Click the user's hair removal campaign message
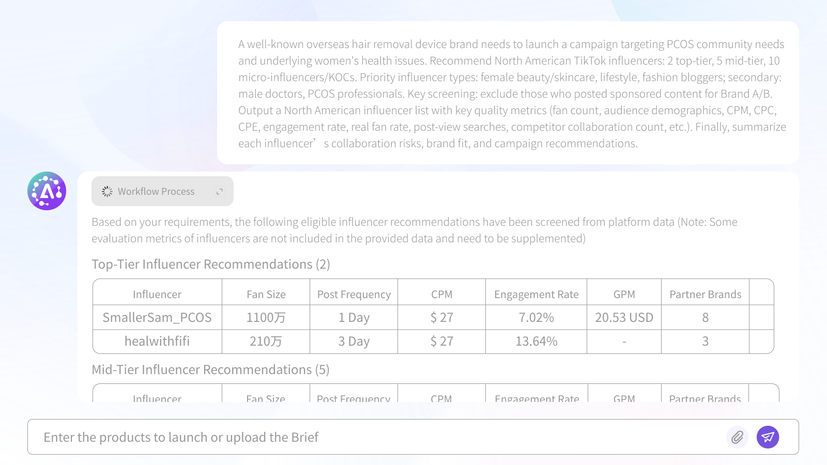Viewport: 827px width, 465px height. tap(512, 94)
